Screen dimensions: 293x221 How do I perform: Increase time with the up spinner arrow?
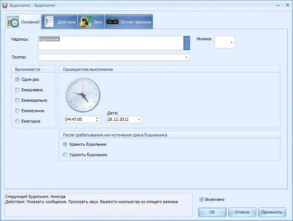[x=97, y=118]
